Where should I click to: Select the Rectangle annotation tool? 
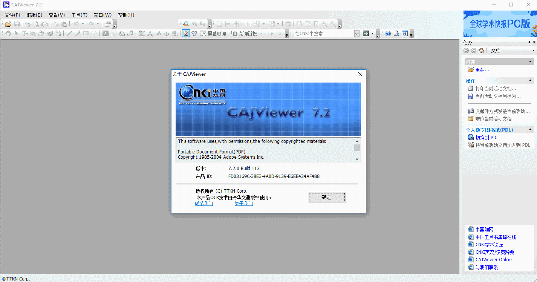coord(86,34)
